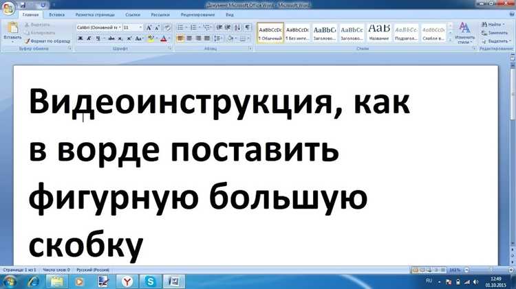This screenshot has height=289, width=516.
Task: Open the Windows Start button
Action: (9, 281)
